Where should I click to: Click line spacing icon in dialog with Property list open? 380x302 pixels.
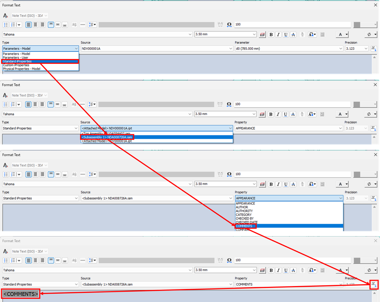point(92,174)
